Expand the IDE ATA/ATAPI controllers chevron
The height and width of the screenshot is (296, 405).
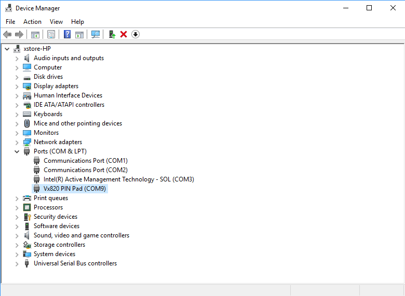(x=17, y=105)
